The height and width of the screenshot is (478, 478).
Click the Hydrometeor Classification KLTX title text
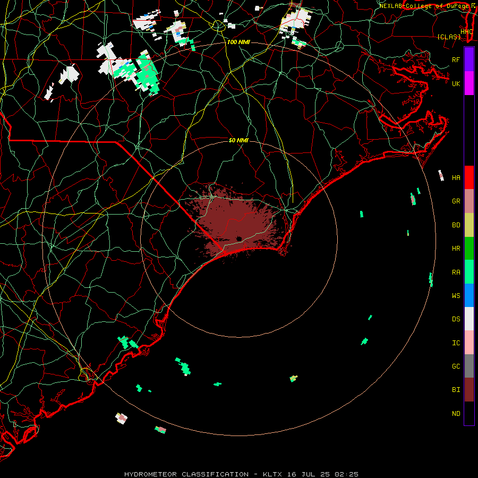click(x=241, y=474)
